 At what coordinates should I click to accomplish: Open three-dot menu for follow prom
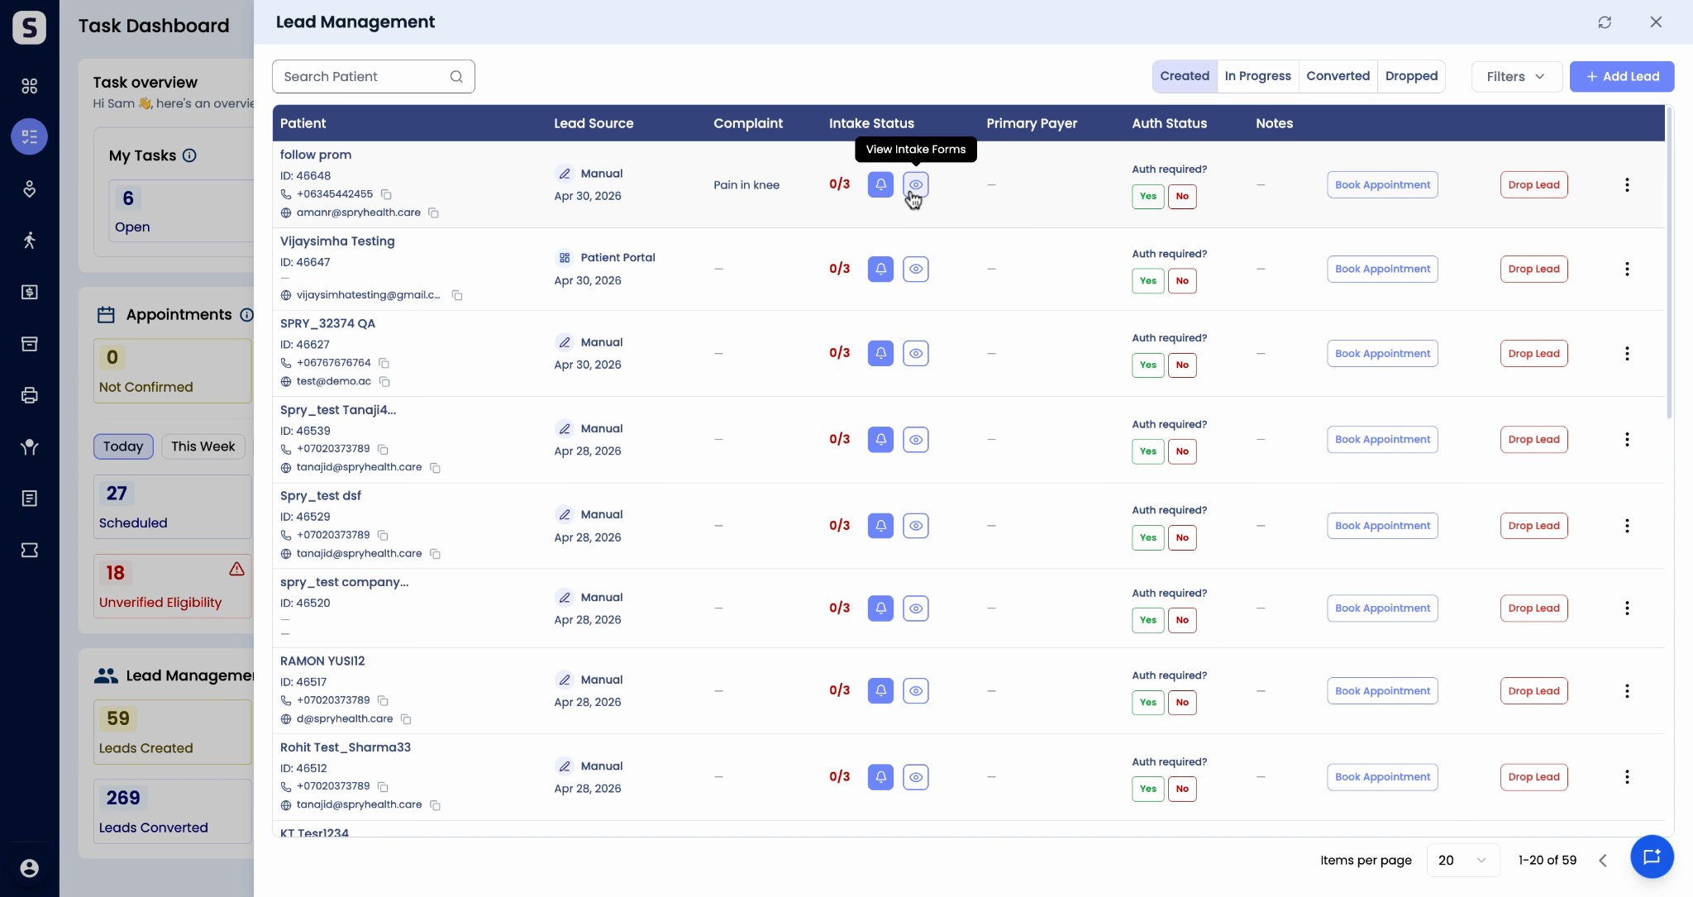point(1627,185)
